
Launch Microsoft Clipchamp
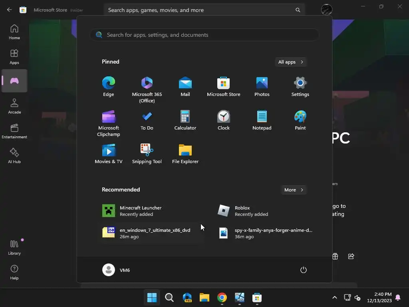(109, 123)
